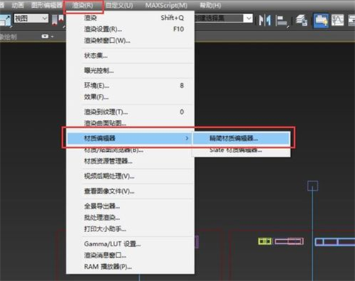Image resolution: width=355 pixels, height=281 pixels.
Task: Open the 视图 coordinate system dropdown
Action: pyautogui.click(x=31, y=18)
